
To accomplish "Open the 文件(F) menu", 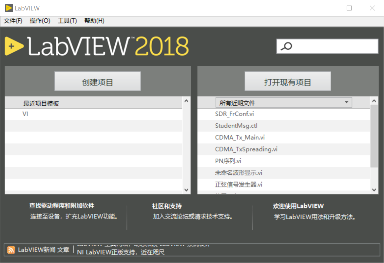I will click(x=13, y=21).
